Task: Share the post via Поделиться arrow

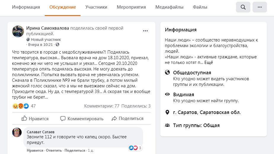Action: pyautogui.click(x=127, y=118)
